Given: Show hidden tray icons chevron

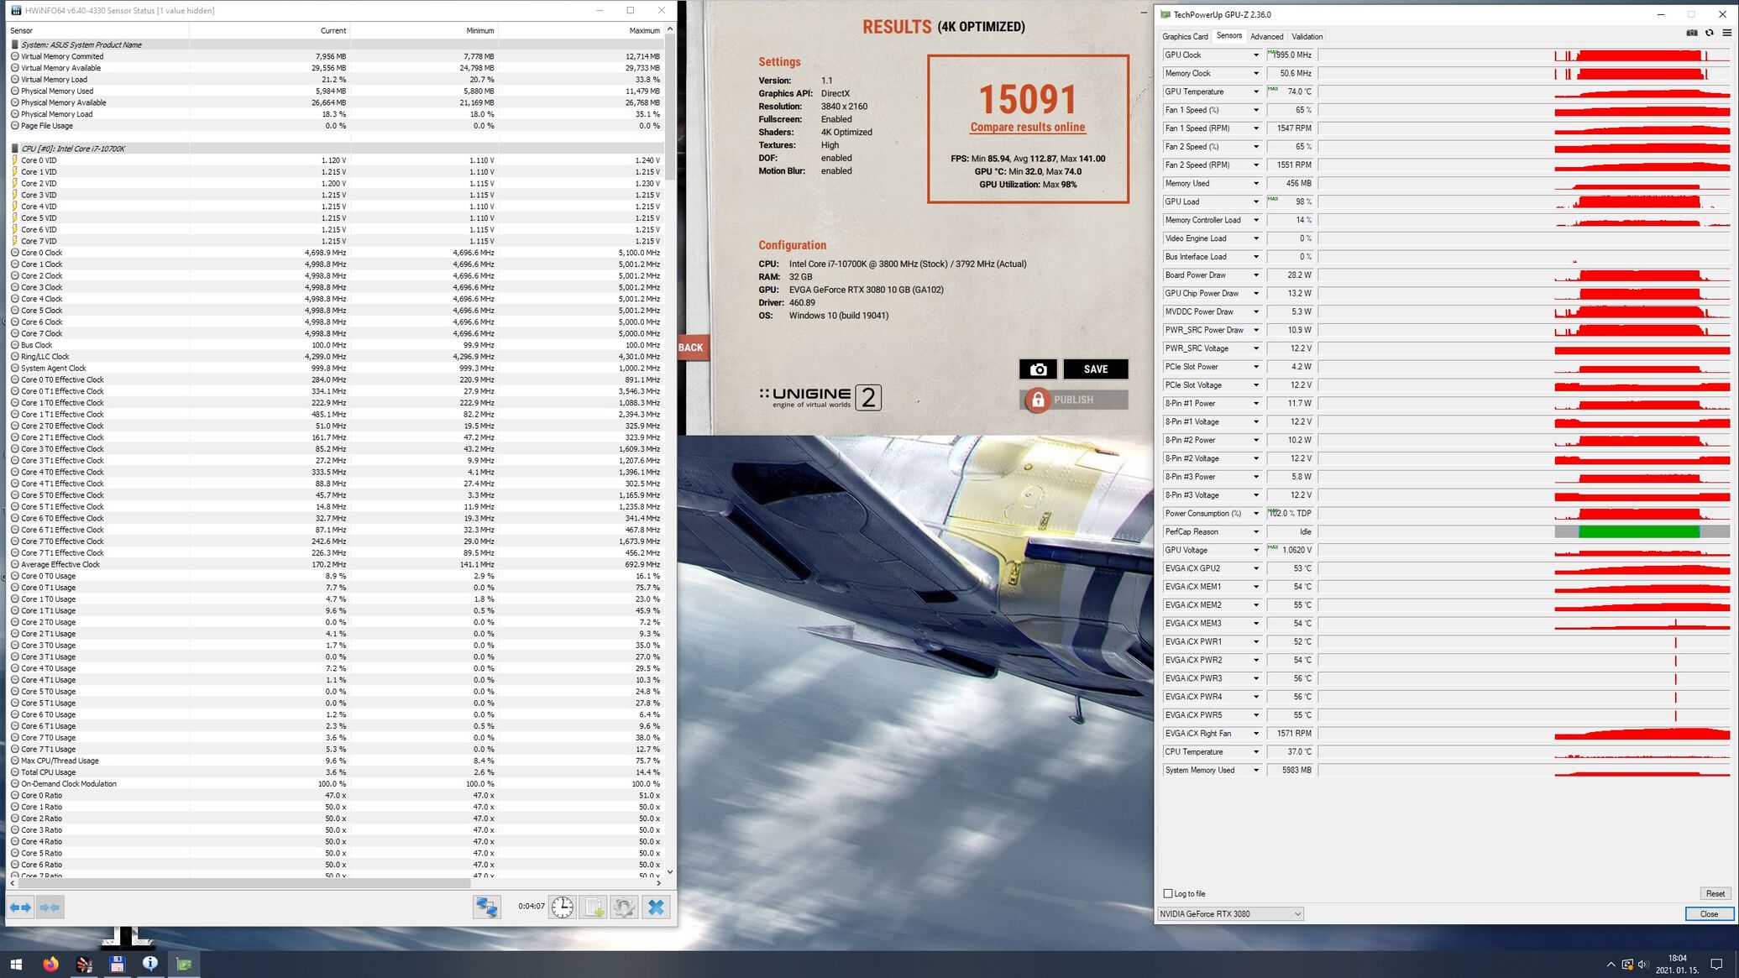Looking at the screenshot, I should [1611, 964].
